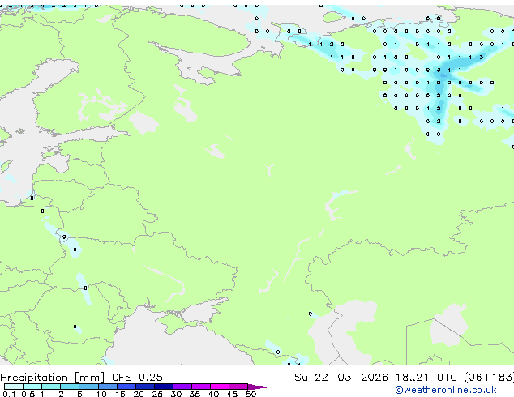Click the "0.1" legend scale label
The image size is (514, 397).
pyautogui.click(x=9, y=394)
